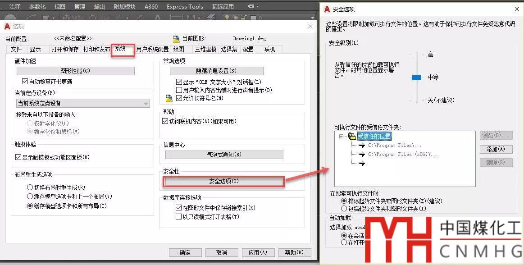Open the 参数化 ribbon tab

[x=37, y=6]
